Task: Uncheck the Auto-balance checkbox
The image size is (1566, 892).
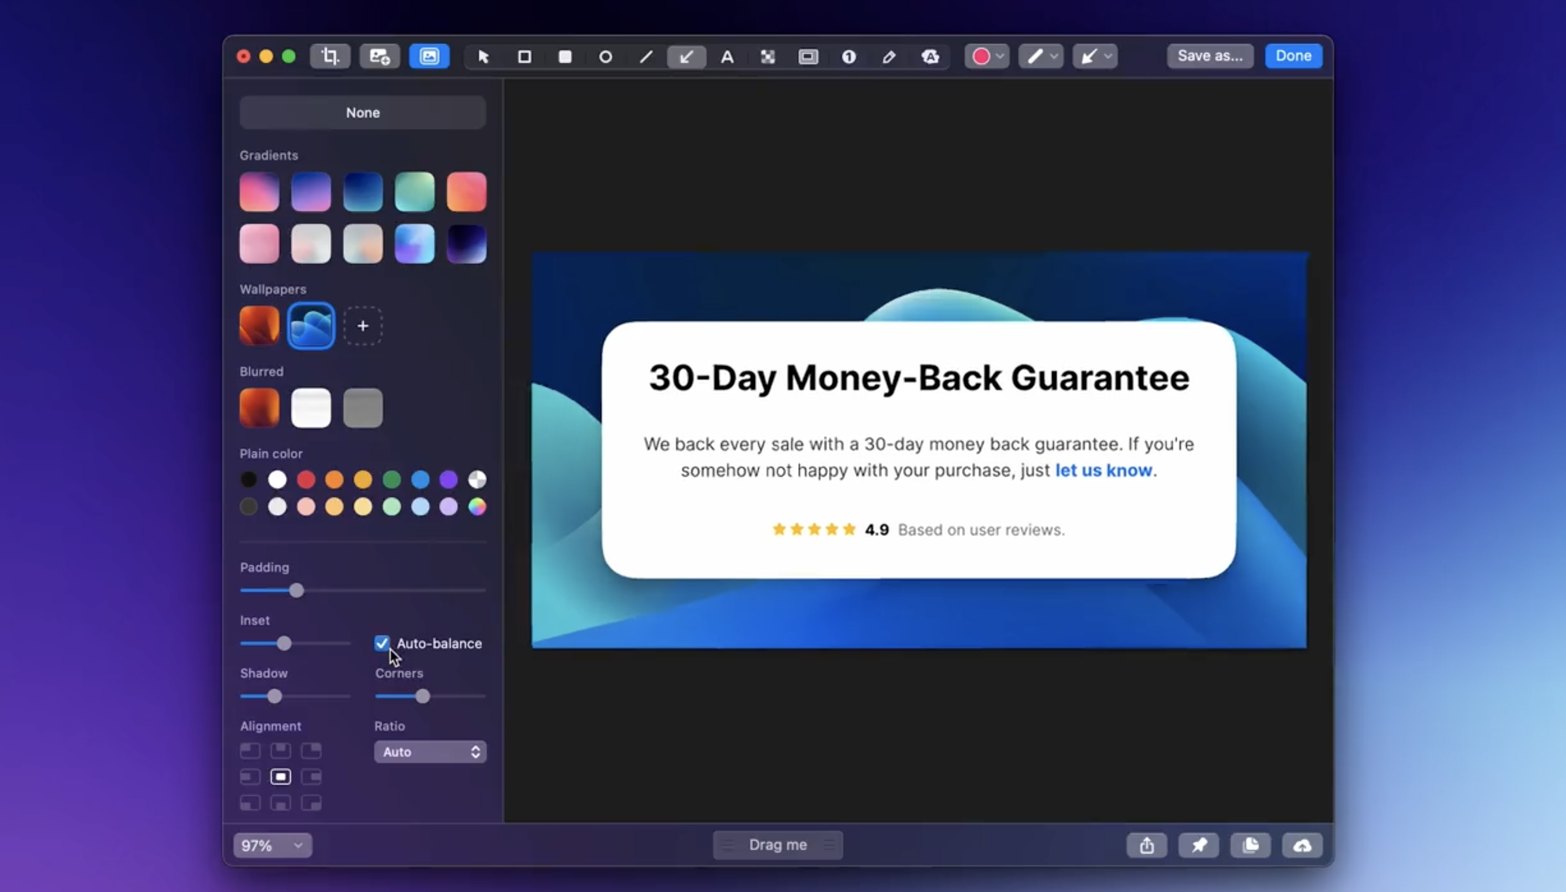Action: coord(382,643)
